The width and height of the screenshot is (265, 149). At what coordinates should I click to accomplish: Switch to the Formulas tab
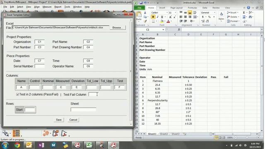pyautogui.click(x=192, y=8)
